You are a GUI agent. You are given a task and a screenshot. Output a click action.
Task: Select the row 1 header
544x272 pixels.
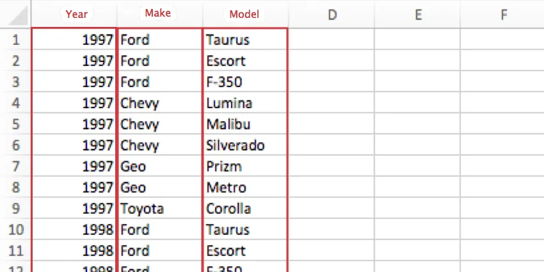tap(15, 40)
